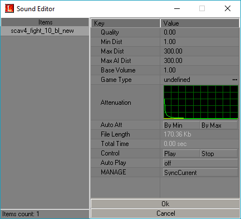Select the Attenuation key label

pos(116,103)
